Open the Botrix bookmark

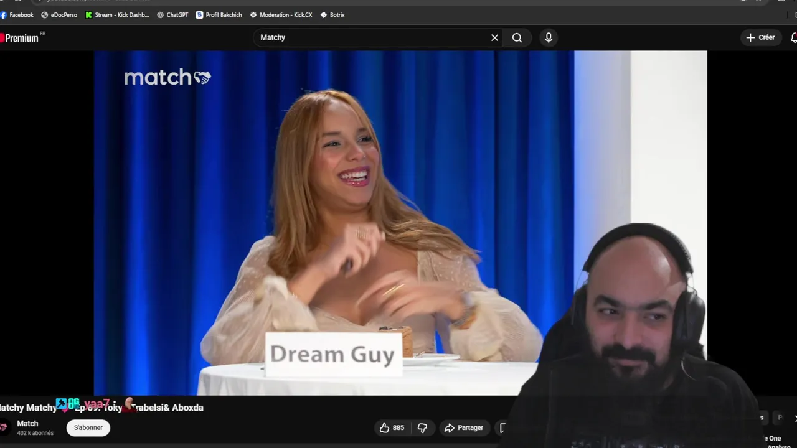(332, 15)
